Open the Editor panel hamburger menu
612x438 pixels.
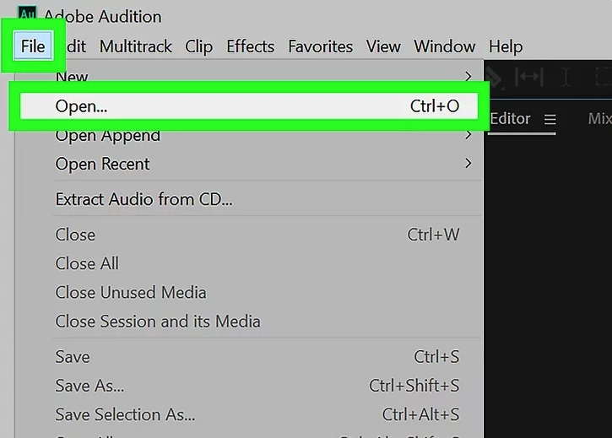(x=550, y=120)
